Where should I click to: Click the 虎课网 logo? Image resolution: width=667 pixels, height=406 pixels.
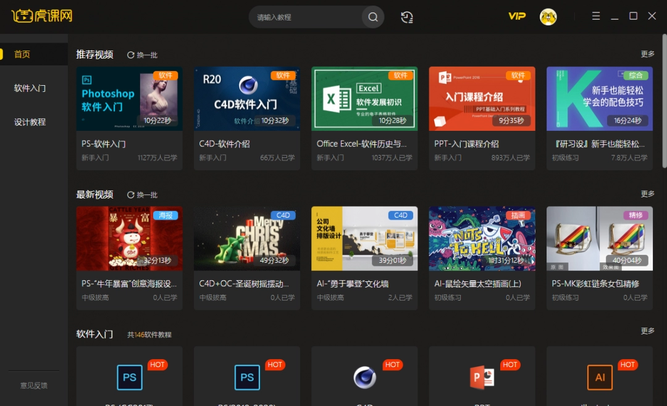coord(42,16)
